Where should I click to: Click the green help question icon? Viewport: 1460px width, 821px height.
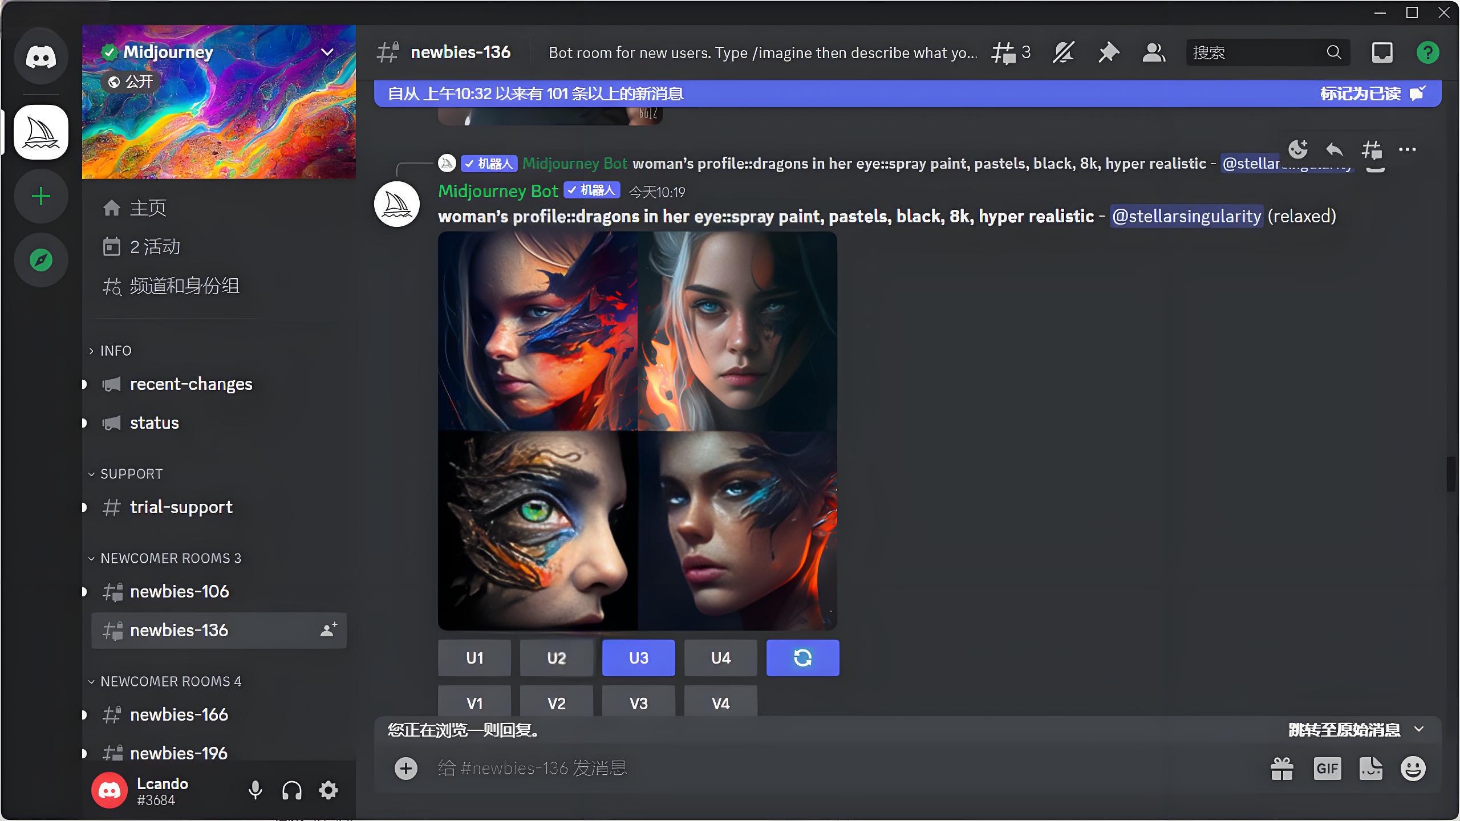tap(1427, 53)
